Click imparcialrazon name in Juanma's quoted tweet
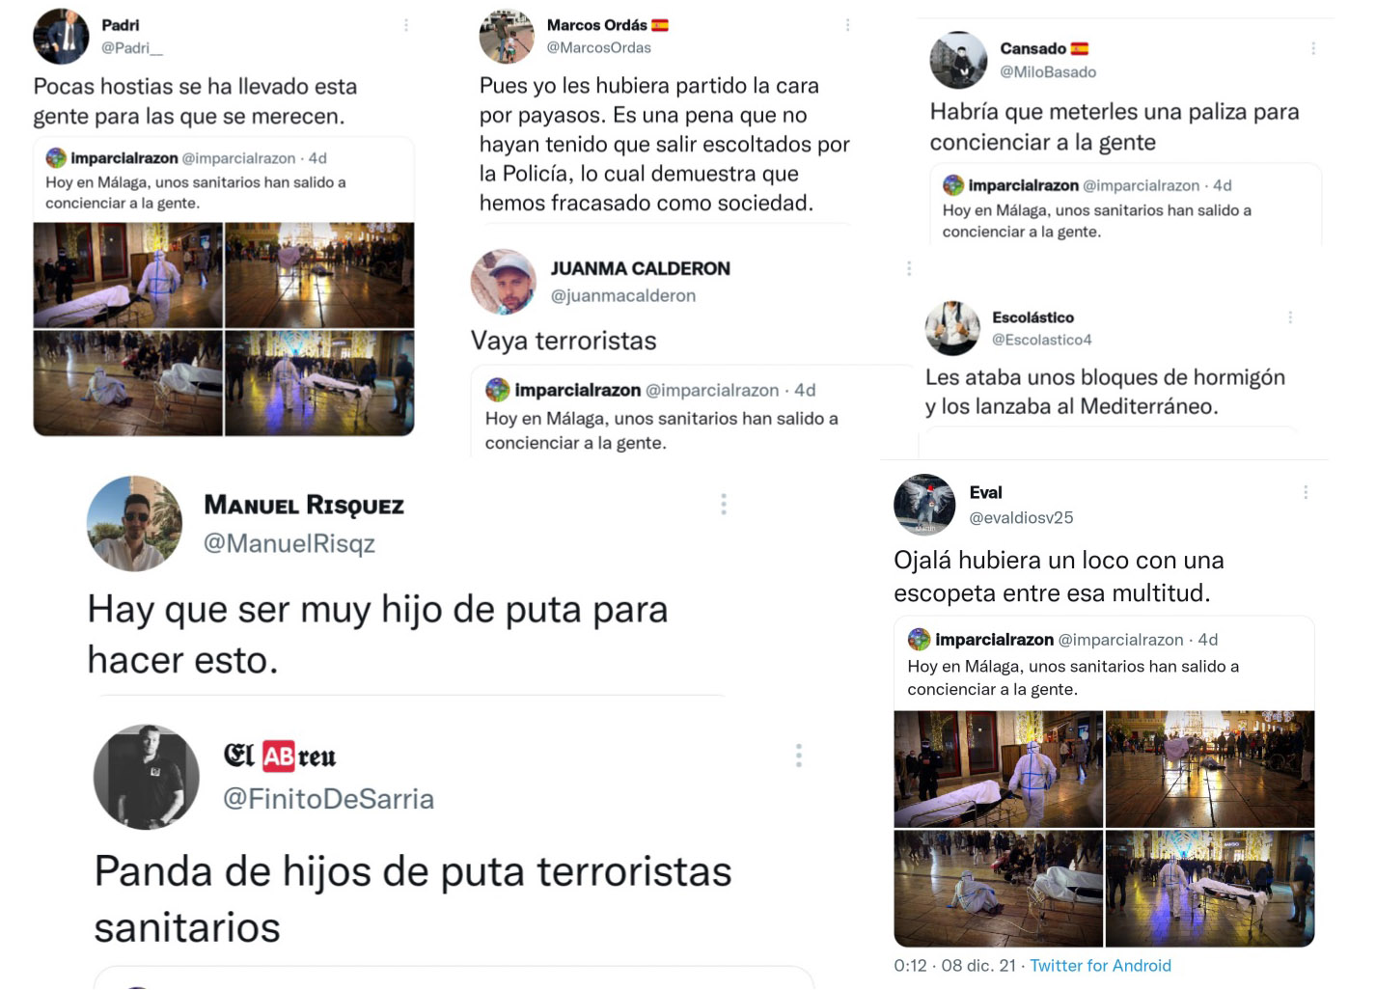The image size is (1376, 990). click(x=577, y=390)
